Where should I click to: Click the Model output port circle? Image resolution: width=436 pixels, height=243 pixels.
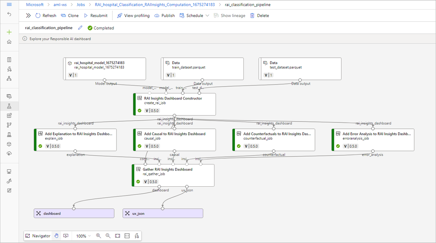[105, 80]
